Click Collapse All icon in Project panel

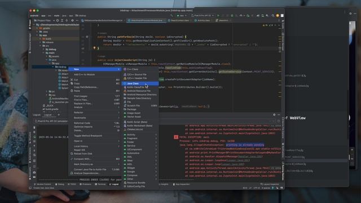click(x=67, y=20)
